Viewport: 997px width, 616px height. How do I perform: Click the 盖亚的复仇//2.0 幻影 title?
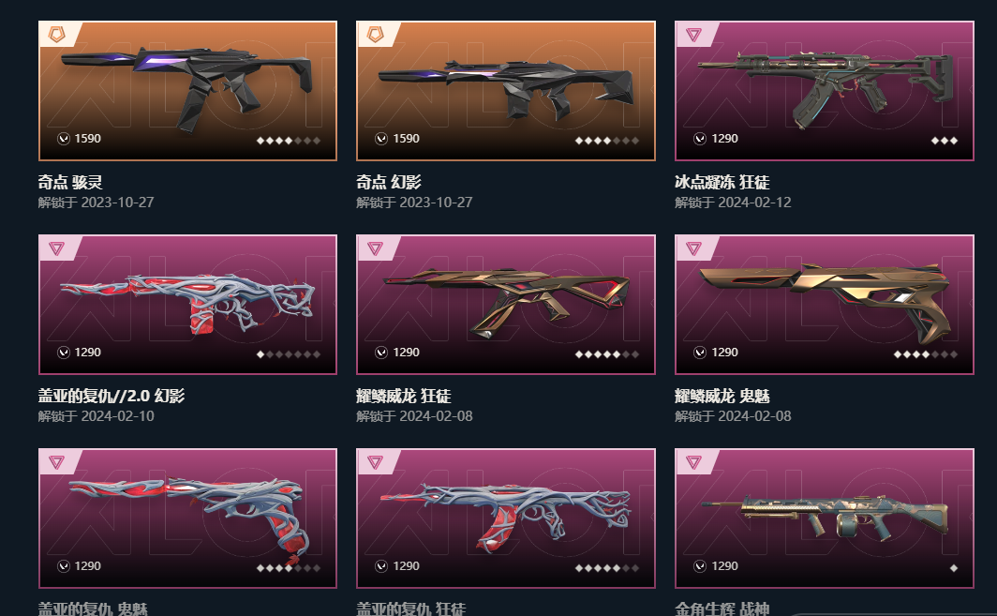[112, 396]
